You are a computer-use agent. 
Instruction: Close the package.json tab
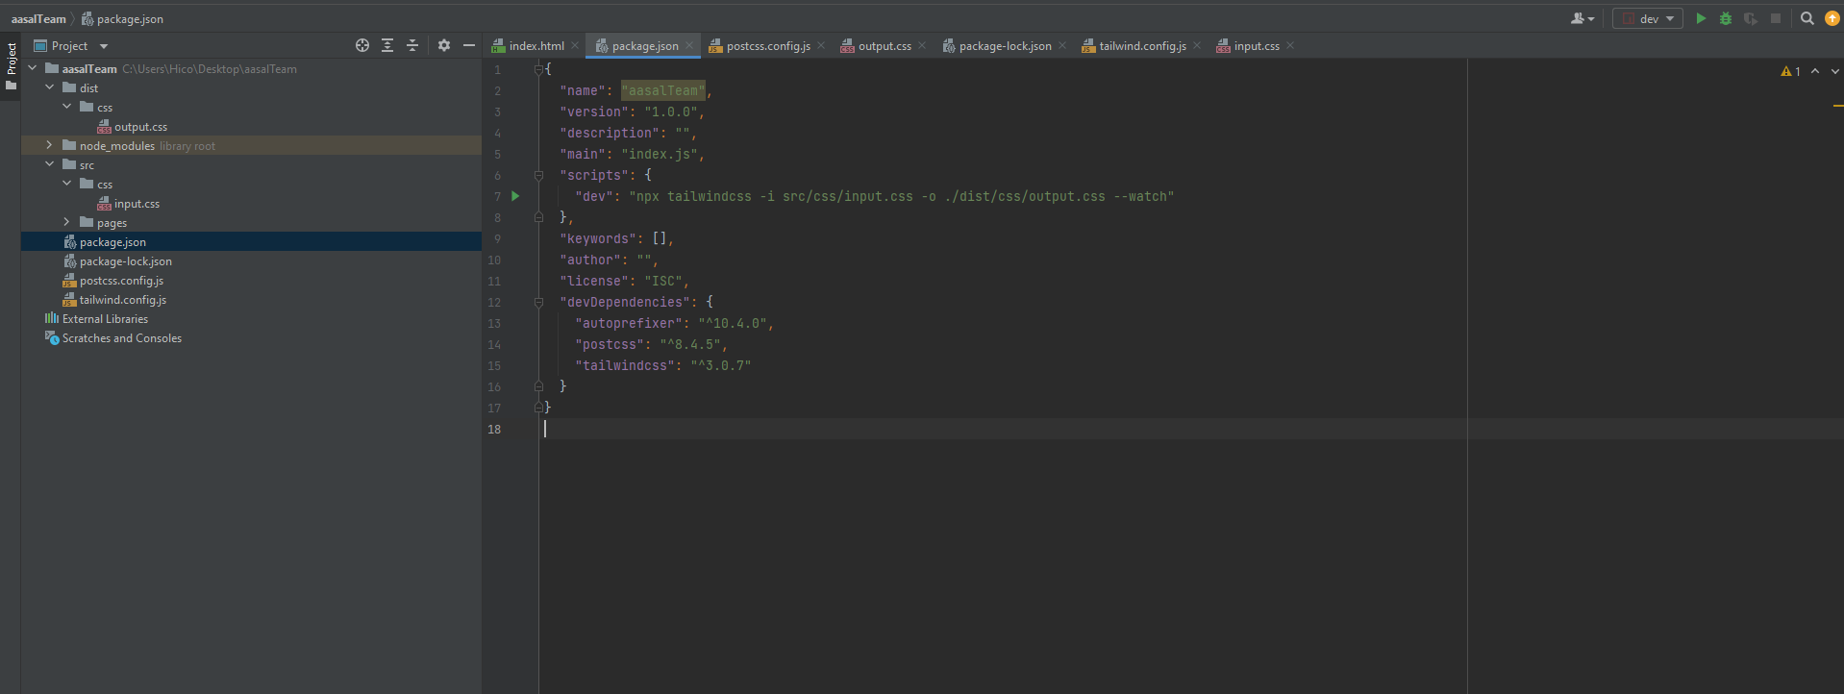click(689, 45)
